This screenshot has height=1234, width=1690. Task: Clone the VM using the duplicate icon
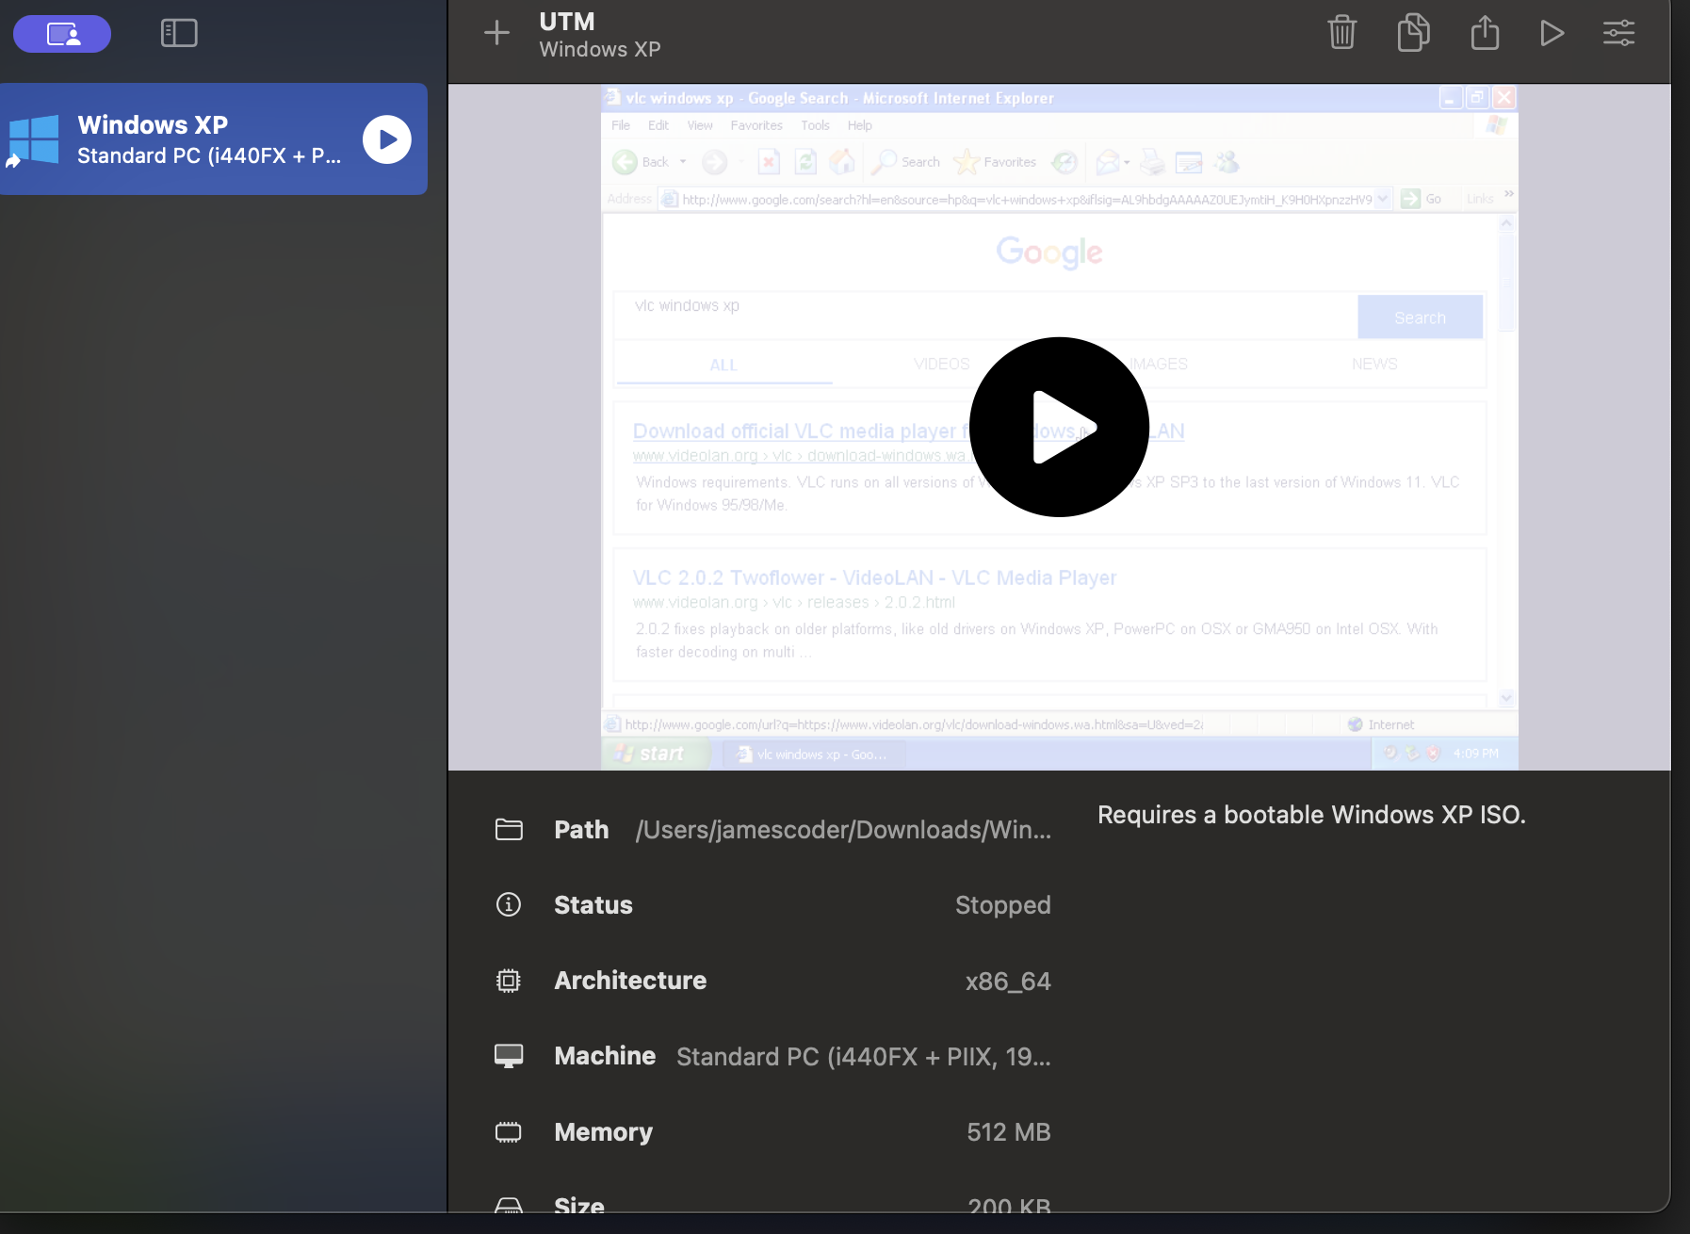point(1413,33)
